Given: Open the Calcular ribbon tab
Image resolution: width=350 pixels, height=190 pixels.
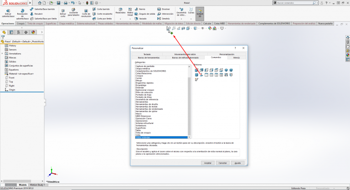Looking at the screenshot, I should pos(207,23).
